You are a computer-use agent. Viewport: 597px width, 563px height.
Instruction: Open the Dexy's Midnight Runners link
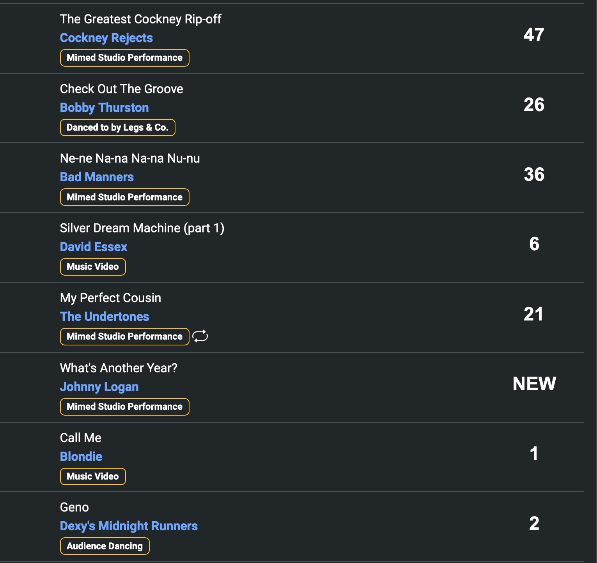[129, 526]
